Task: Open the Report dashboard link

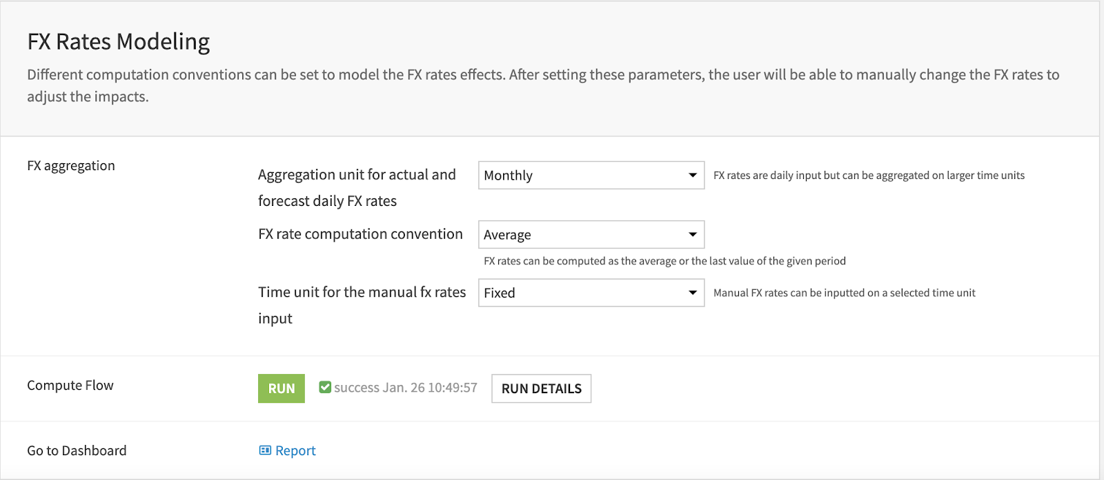Action: click(295, 451)
